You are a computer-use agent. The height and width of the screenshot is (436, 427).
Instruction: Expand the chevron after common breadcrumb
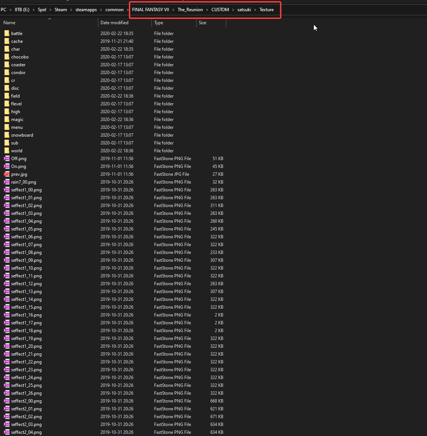128,10
